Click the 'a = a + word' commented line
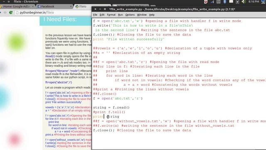The width and height of the screenshot is (266, 150). [x=163, y=85]
